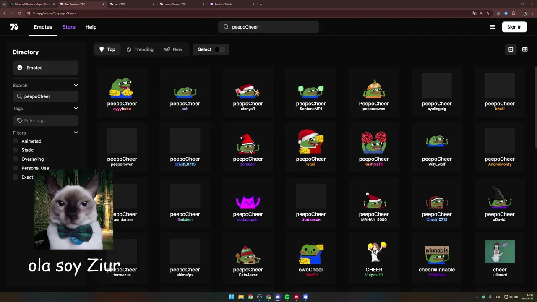Open Discord from the taskbar
The height and width of the screenshot is (302, 537).
pos(278,297)
